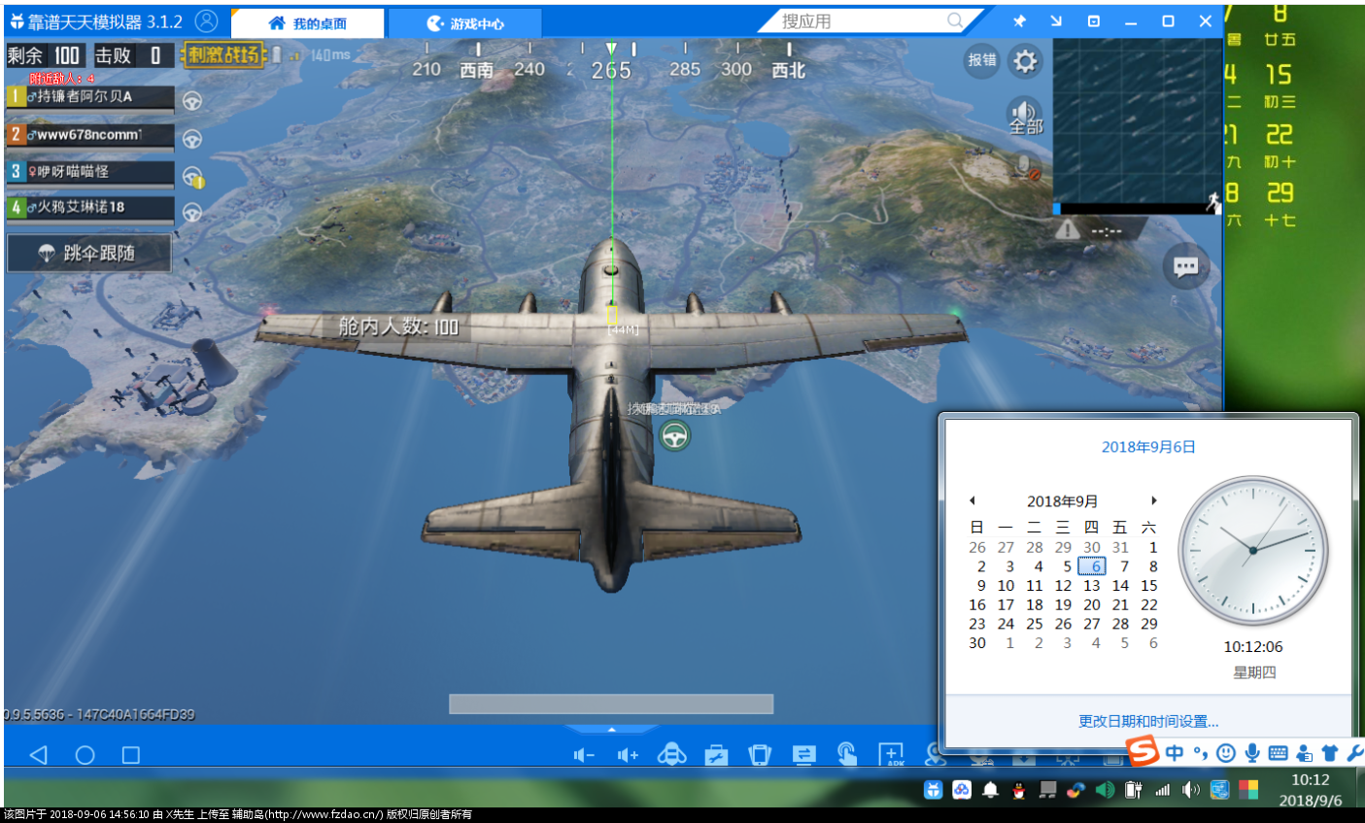This screenshot has width=1365, height=823.
Task: Click steering wheel icon beside teammate 3
Action: (192, 176)
